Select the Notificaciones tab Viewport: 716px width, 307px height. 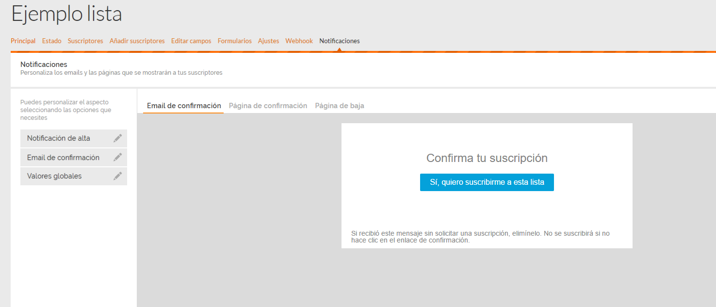(340, 41)
